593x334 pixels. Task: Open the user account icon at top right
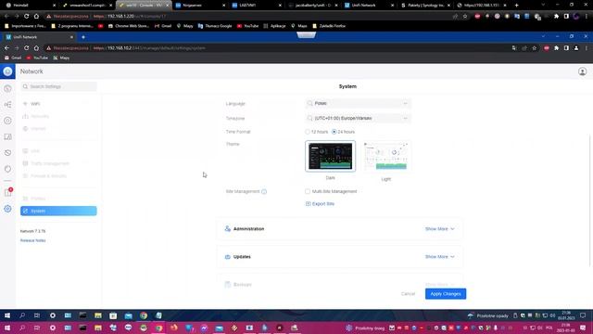582,71
